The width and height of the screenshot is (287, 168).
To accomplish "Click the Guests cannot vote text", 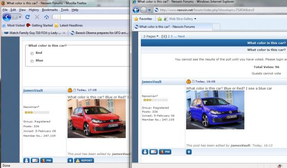I will coord(266,73).
